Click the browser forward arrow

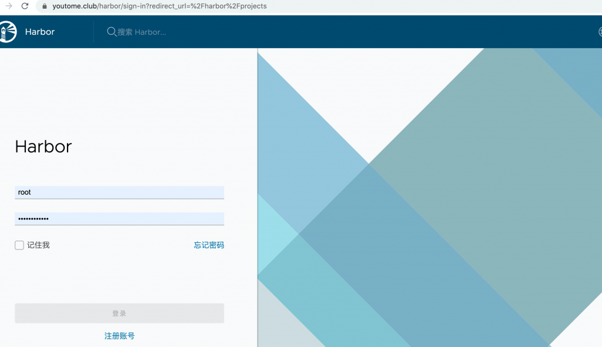tap(9, 6)
